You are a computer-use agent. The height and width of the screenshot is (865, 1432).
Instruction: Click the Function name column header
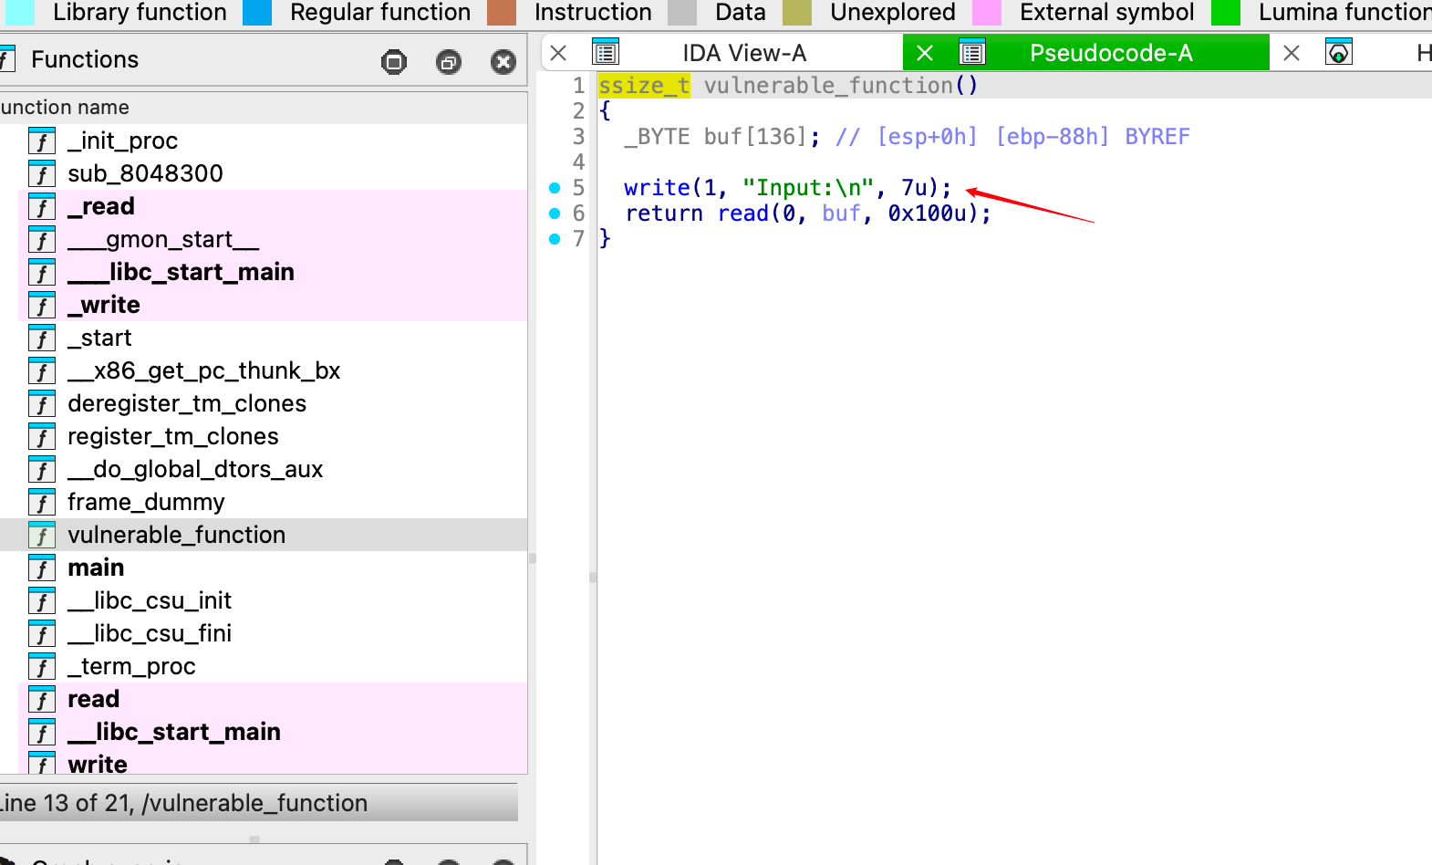click(x=66, y=108)
